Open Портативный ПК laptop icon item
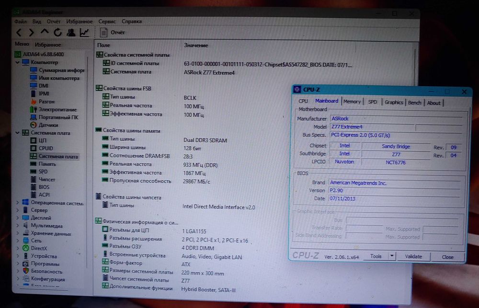 (x=55, y=117)
